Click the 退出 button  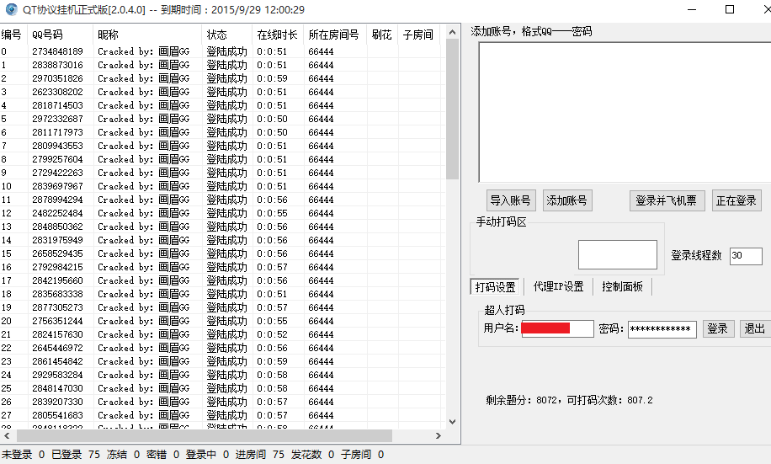click(755, 328)
